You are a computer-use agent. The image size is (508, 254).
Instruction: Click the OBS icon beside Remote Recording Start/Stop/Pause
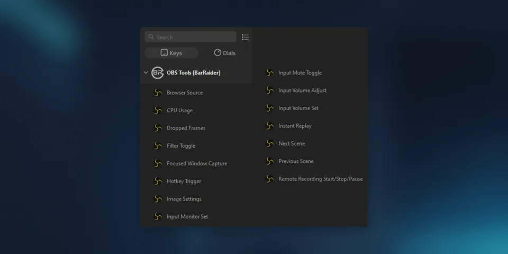[269, 179]
